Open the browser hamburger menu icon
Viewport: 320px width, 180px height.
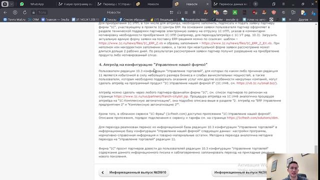[x=283, y=4]
